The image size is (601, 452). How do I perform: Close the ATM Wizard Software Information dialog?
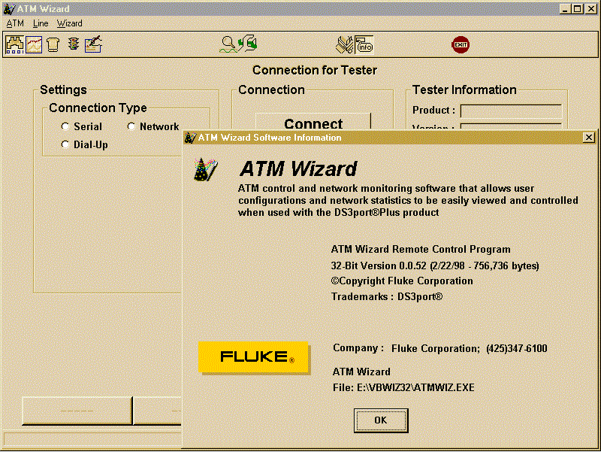[x=589, y=138]
